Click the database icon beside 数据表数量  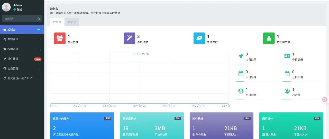pos(124,134)
